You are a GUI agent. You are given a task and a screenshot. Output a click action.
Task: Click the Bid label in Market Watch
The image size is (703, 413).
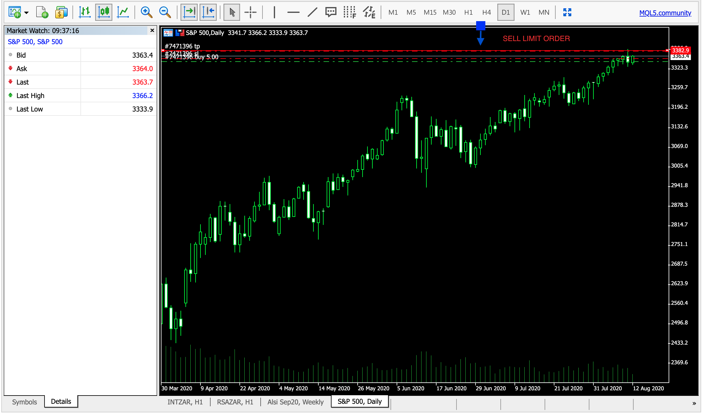[21, 55]
